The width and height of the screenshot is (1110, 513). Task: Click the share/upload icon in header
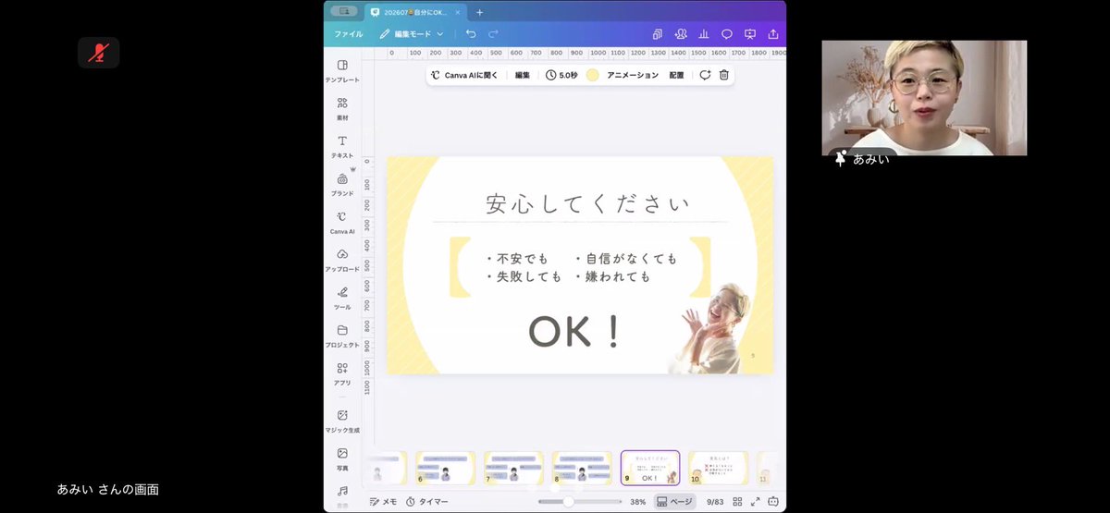773,34
